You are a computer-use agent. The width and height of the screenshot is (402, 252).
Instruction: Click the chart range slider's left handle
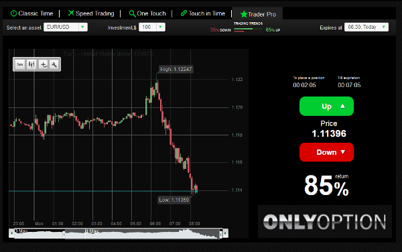pos(64,234)
